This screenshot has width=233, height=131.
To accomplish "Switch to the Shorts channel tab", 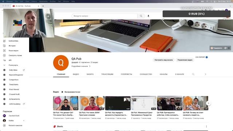I will point(90,74).
